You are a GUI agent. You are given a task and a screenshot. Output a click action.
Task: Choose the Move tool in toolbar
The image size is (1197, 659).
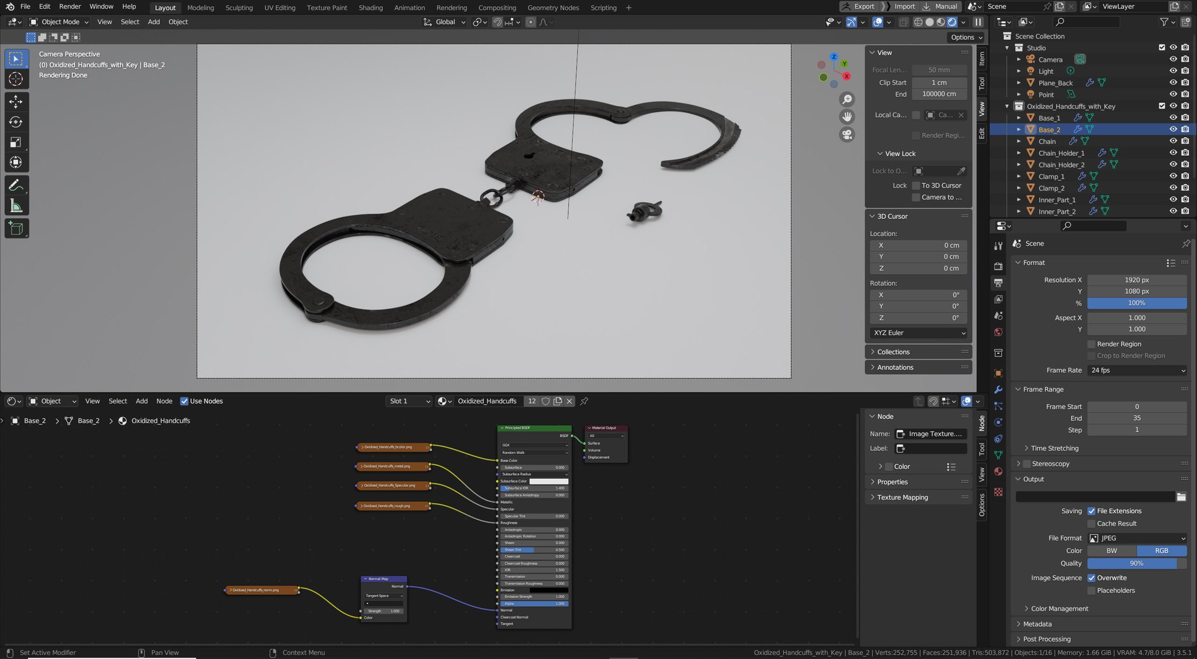(16, 102)
